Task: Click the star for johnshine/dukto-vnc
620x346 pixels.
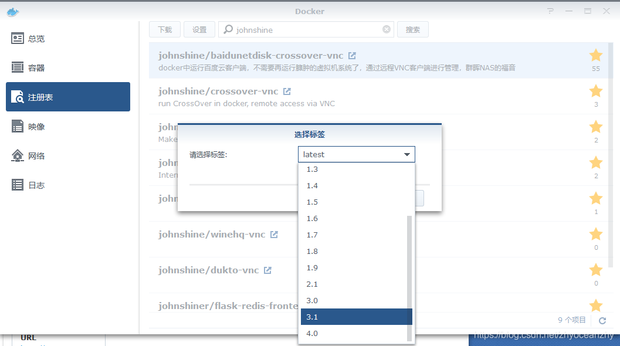Action: click(596, 270)
